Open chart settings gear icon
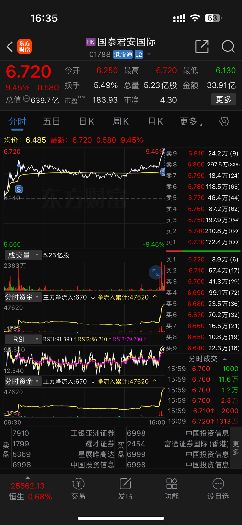Image resolution: width=242 pixels, height=525 pixels. coord(224,121)
